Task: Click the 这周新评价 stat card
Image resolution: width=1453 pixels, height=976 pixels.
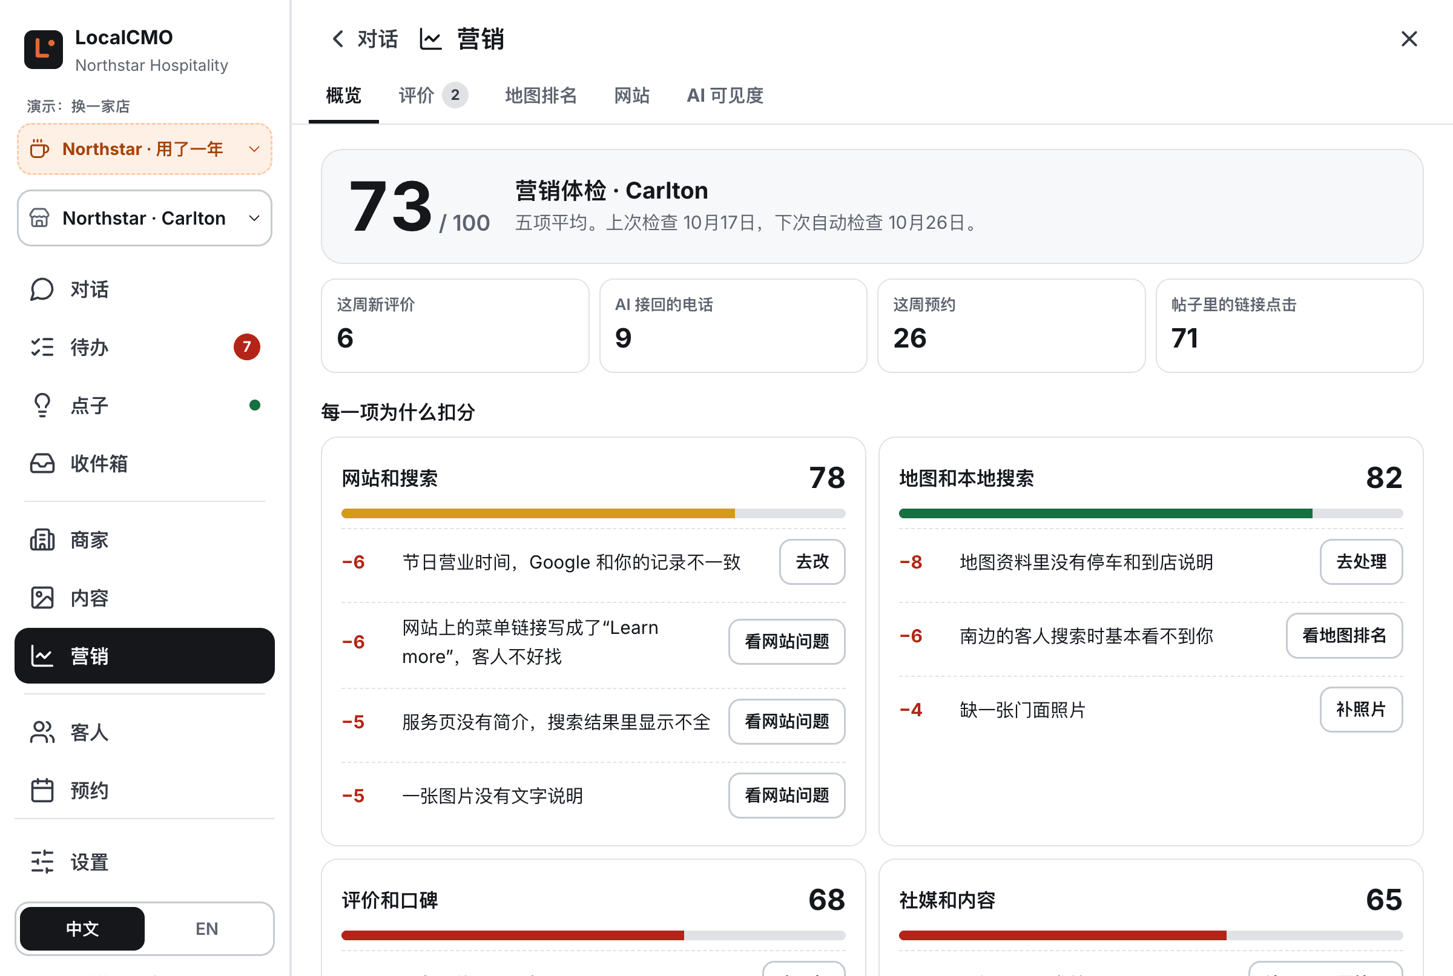Action: pyautogui.click(x=455, y=326)
